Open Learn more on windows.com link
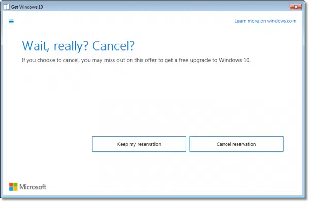The height and width of the screenshot is (202, 309). (265, 21)
